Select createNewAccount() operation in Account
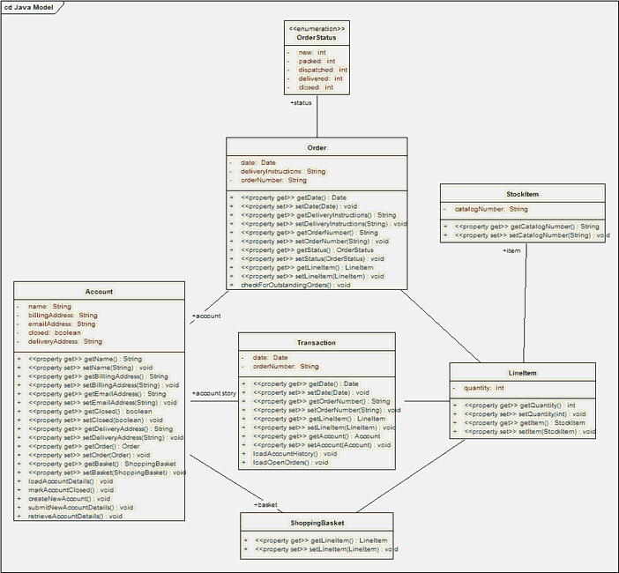Image resolution: width=619 pixels, height=573 pixels. click(x=69, y=498)
